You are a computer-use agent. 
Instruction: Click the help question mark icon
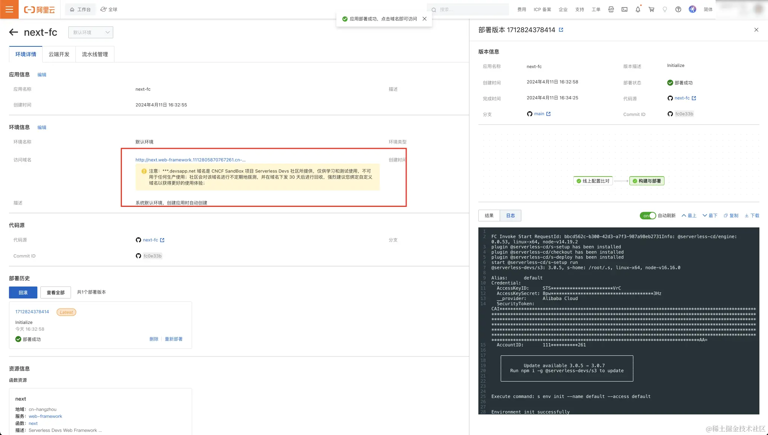pos(678,9)
